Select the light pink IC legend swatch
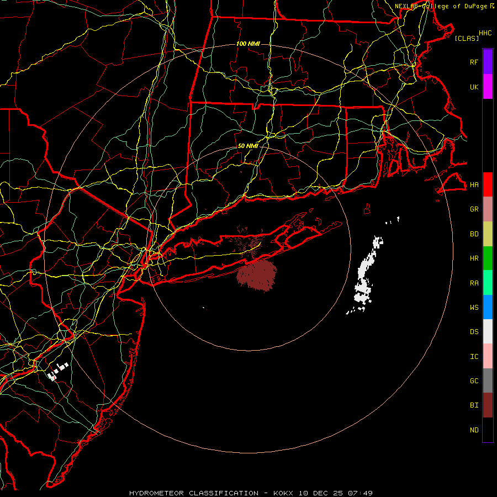This screenshot has width=497, height=497. click(488, 356)
